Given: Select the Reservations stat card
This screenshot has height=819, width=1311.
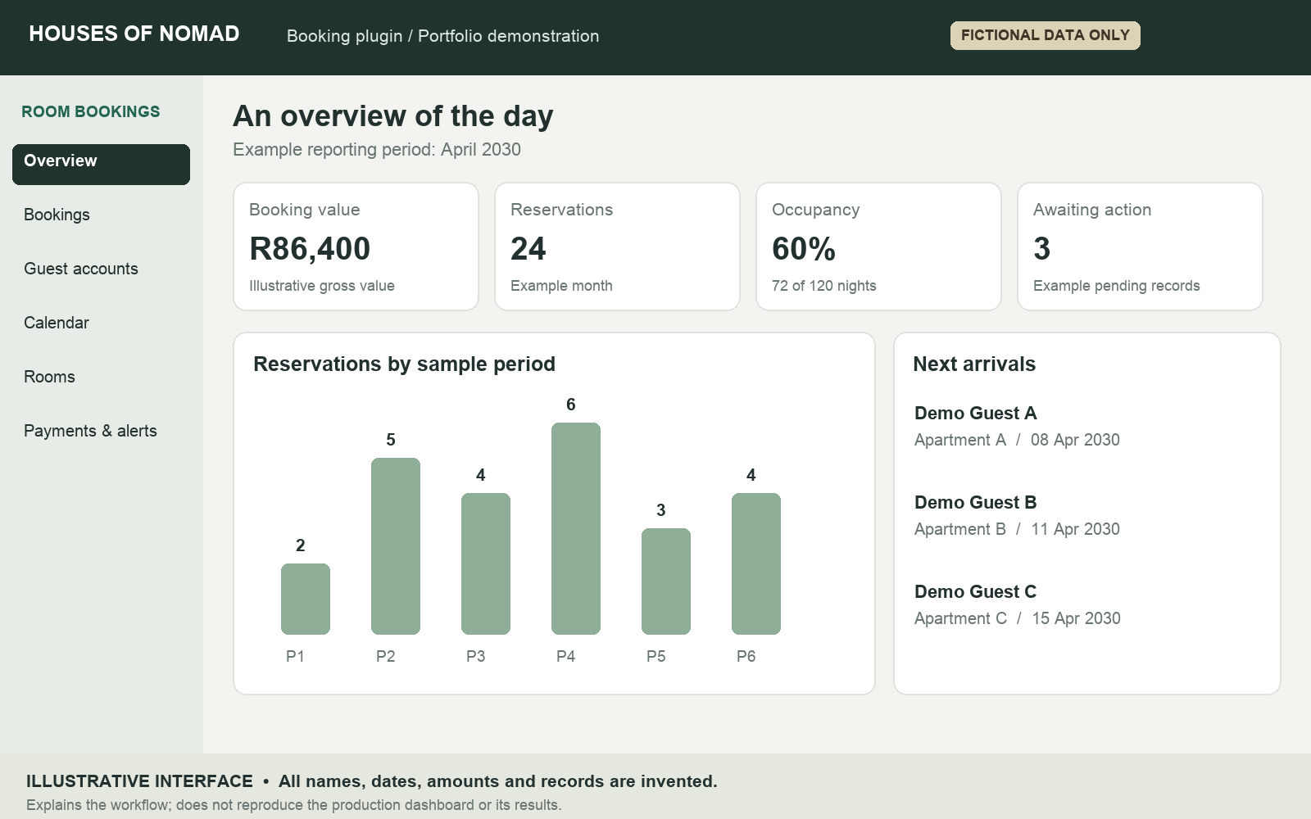Looking at the screenshot, I should point(617,247).
